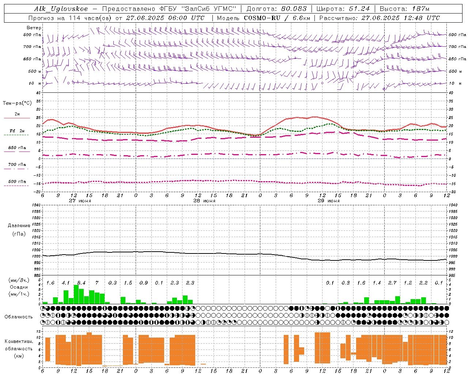The width and height of the screenshot is (468, 374).
Task: Click the 'Конвективн.' convective cloud label
Action: [x=19, y=341]
